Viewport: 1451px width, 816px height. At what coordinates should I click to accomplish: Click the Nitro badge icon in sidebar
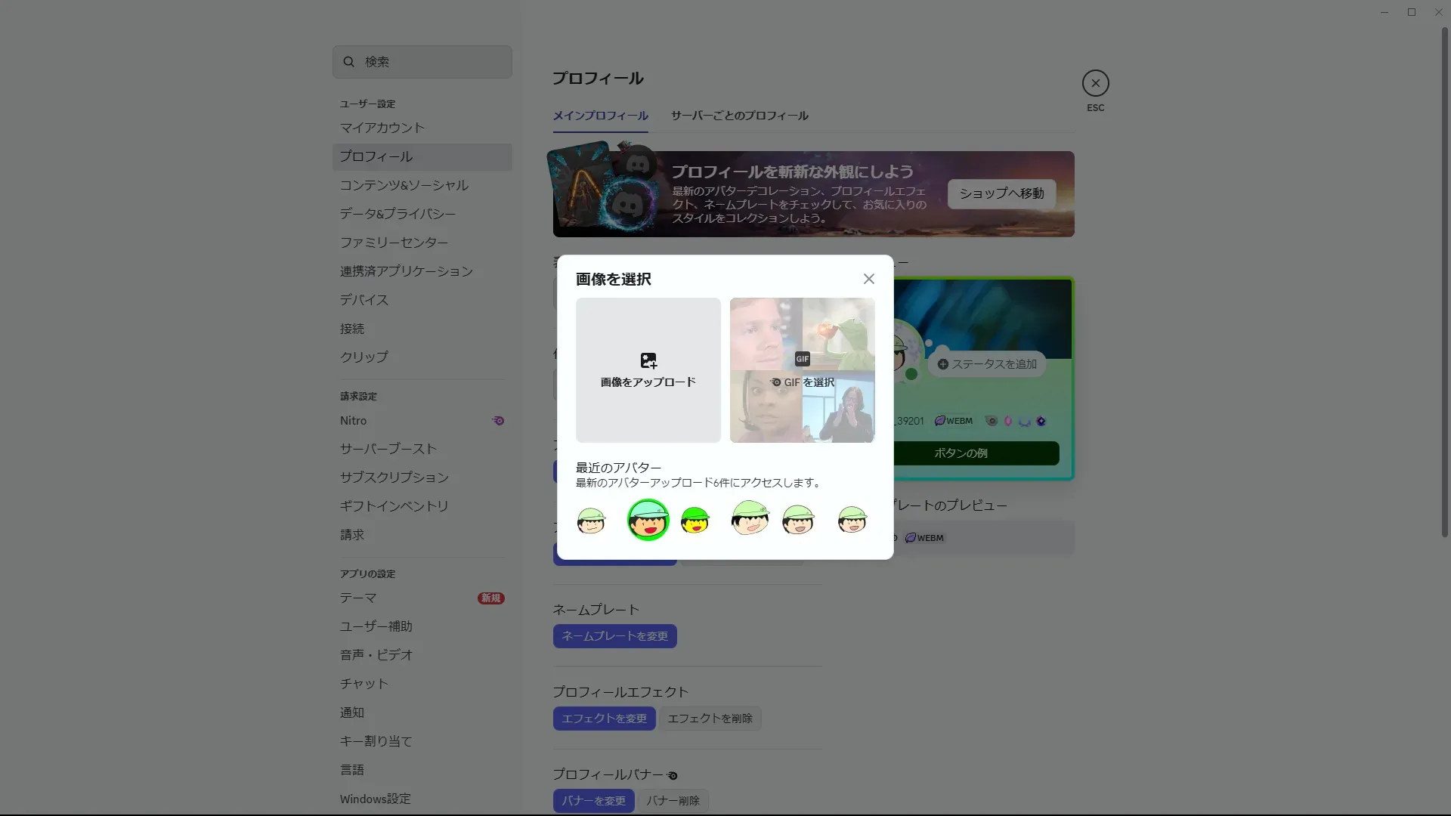[498, 421]
